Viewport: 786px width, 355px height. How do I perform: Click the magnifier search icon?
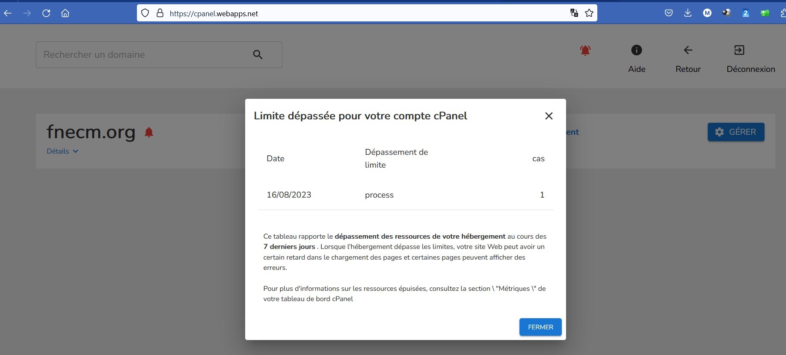[x=258, y=55]
